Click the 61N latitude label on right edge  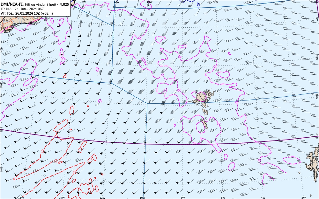click(x=317, y=136)
